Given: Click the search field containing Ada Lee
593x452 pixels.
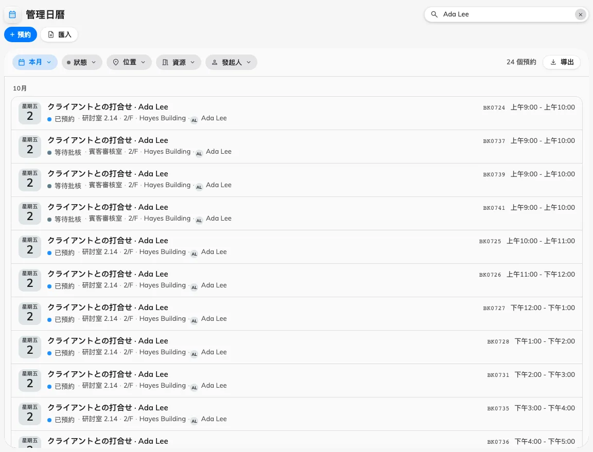Looking at the screenshot, I should 506,14.
